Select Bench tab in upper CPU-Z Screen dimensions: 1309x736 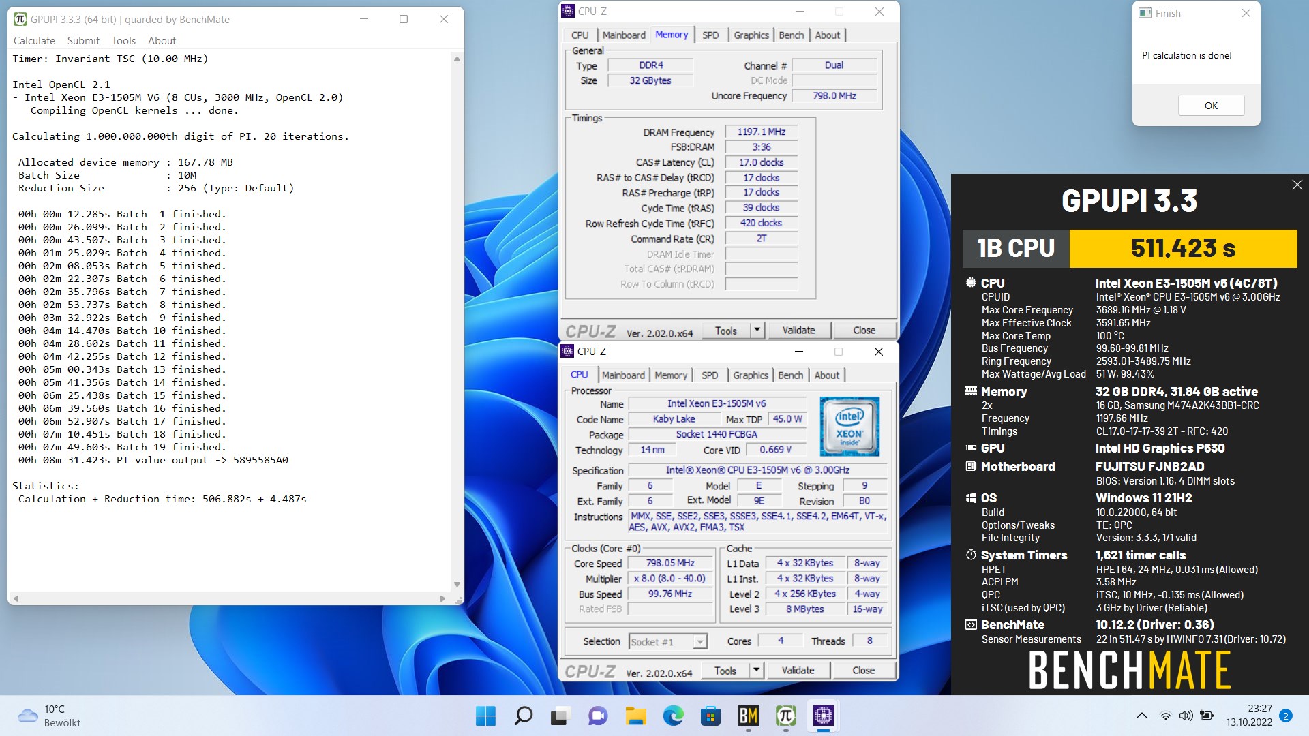click(792, 35)
